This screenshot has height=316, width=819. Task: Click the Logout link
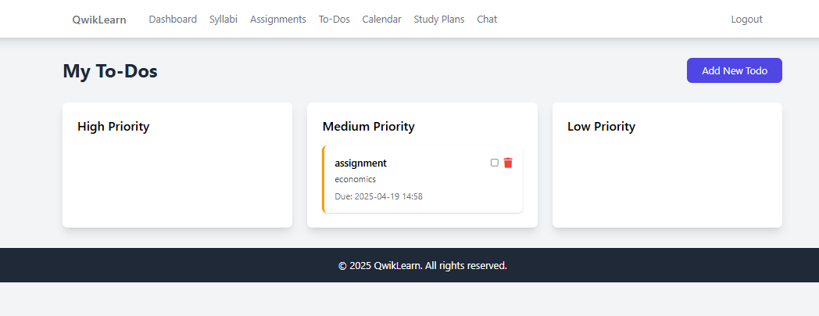(x=746, y=20)
